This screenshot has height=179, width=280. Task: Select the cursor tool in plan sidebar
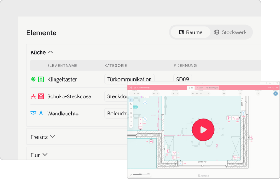pos(131,100)
